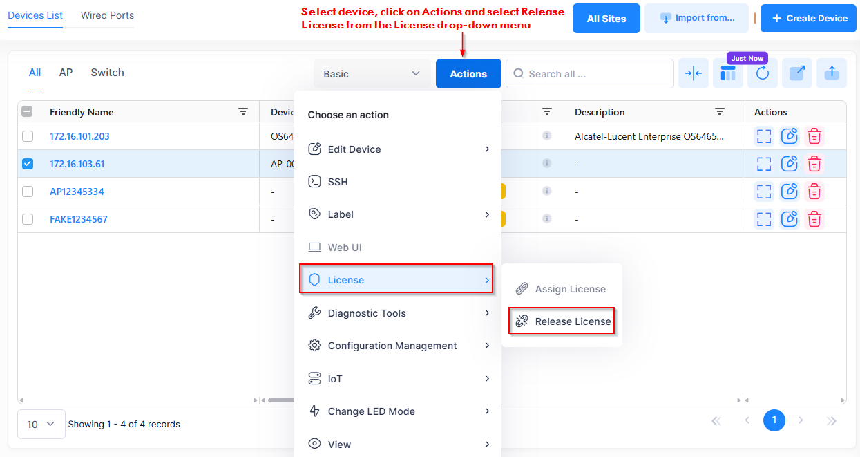Click the fit columns width icon
The height and width of the screenshot is (457, 860).
coord(694,73)
